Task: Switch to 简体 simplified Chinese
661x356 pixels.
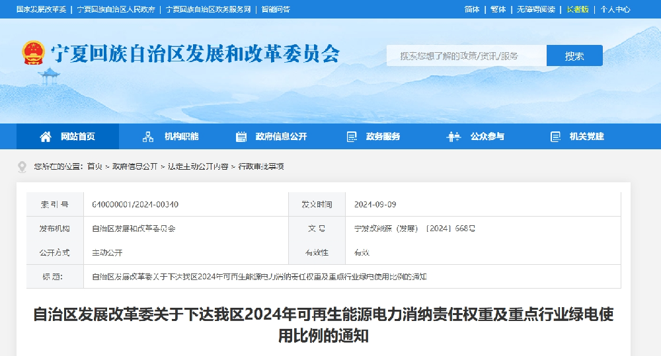Action: tap(471, 9)
